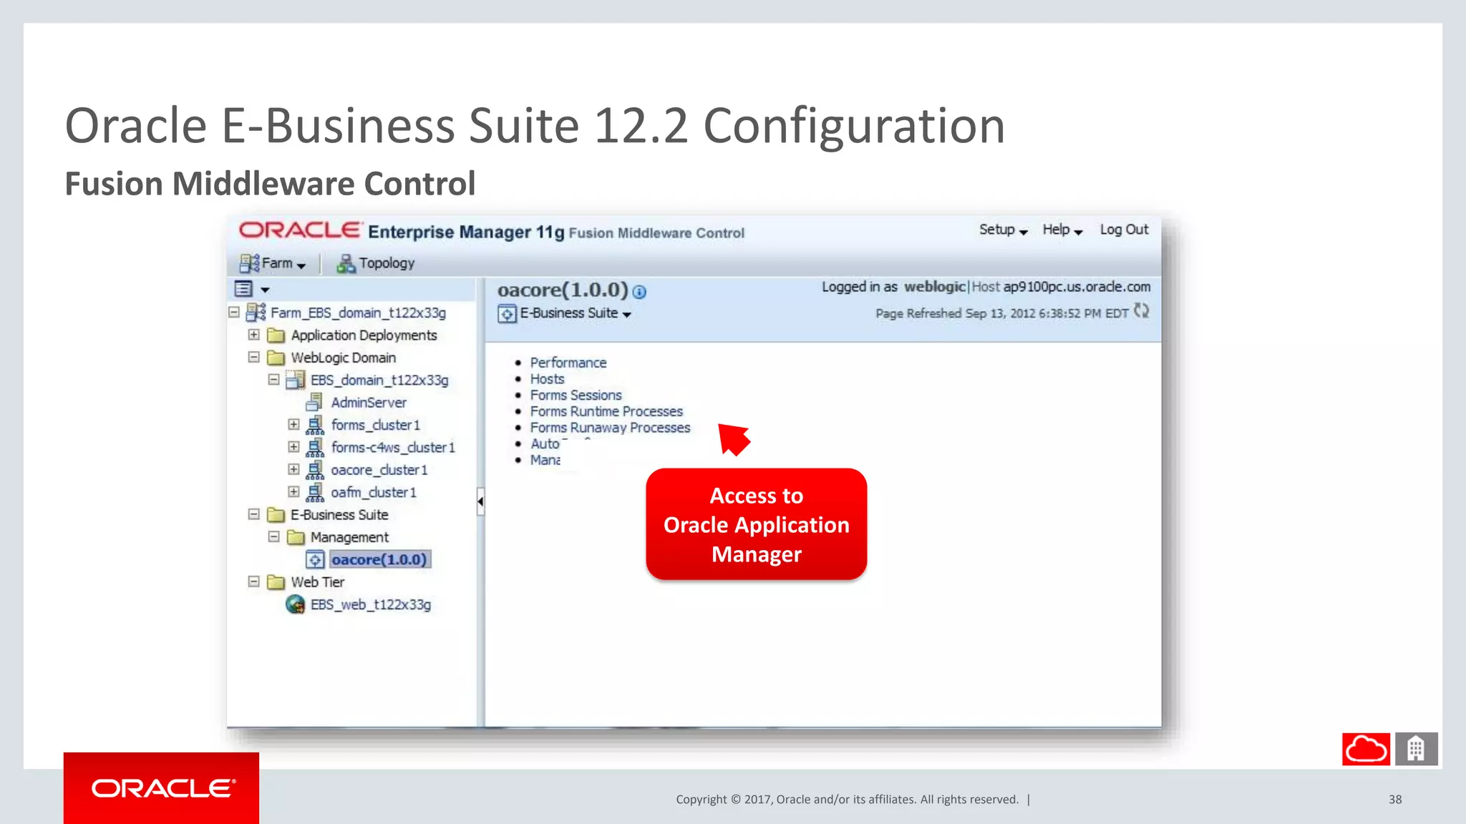Refresh the page with the refresh icon
1466x824 pixels.
click(1141, 311)
